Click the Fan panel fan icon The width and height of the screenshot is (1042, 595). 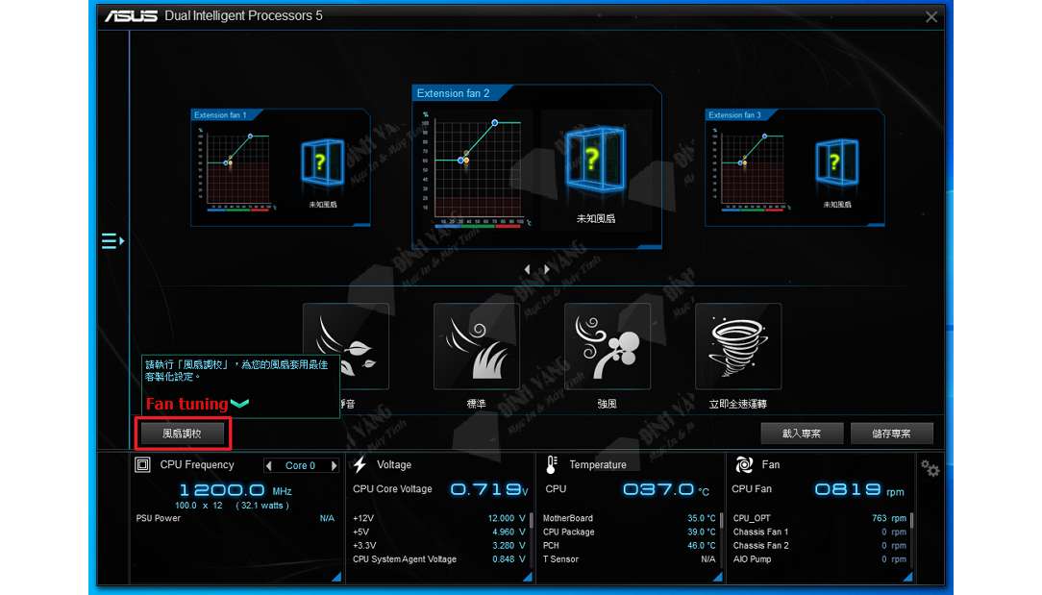point(744,464)
